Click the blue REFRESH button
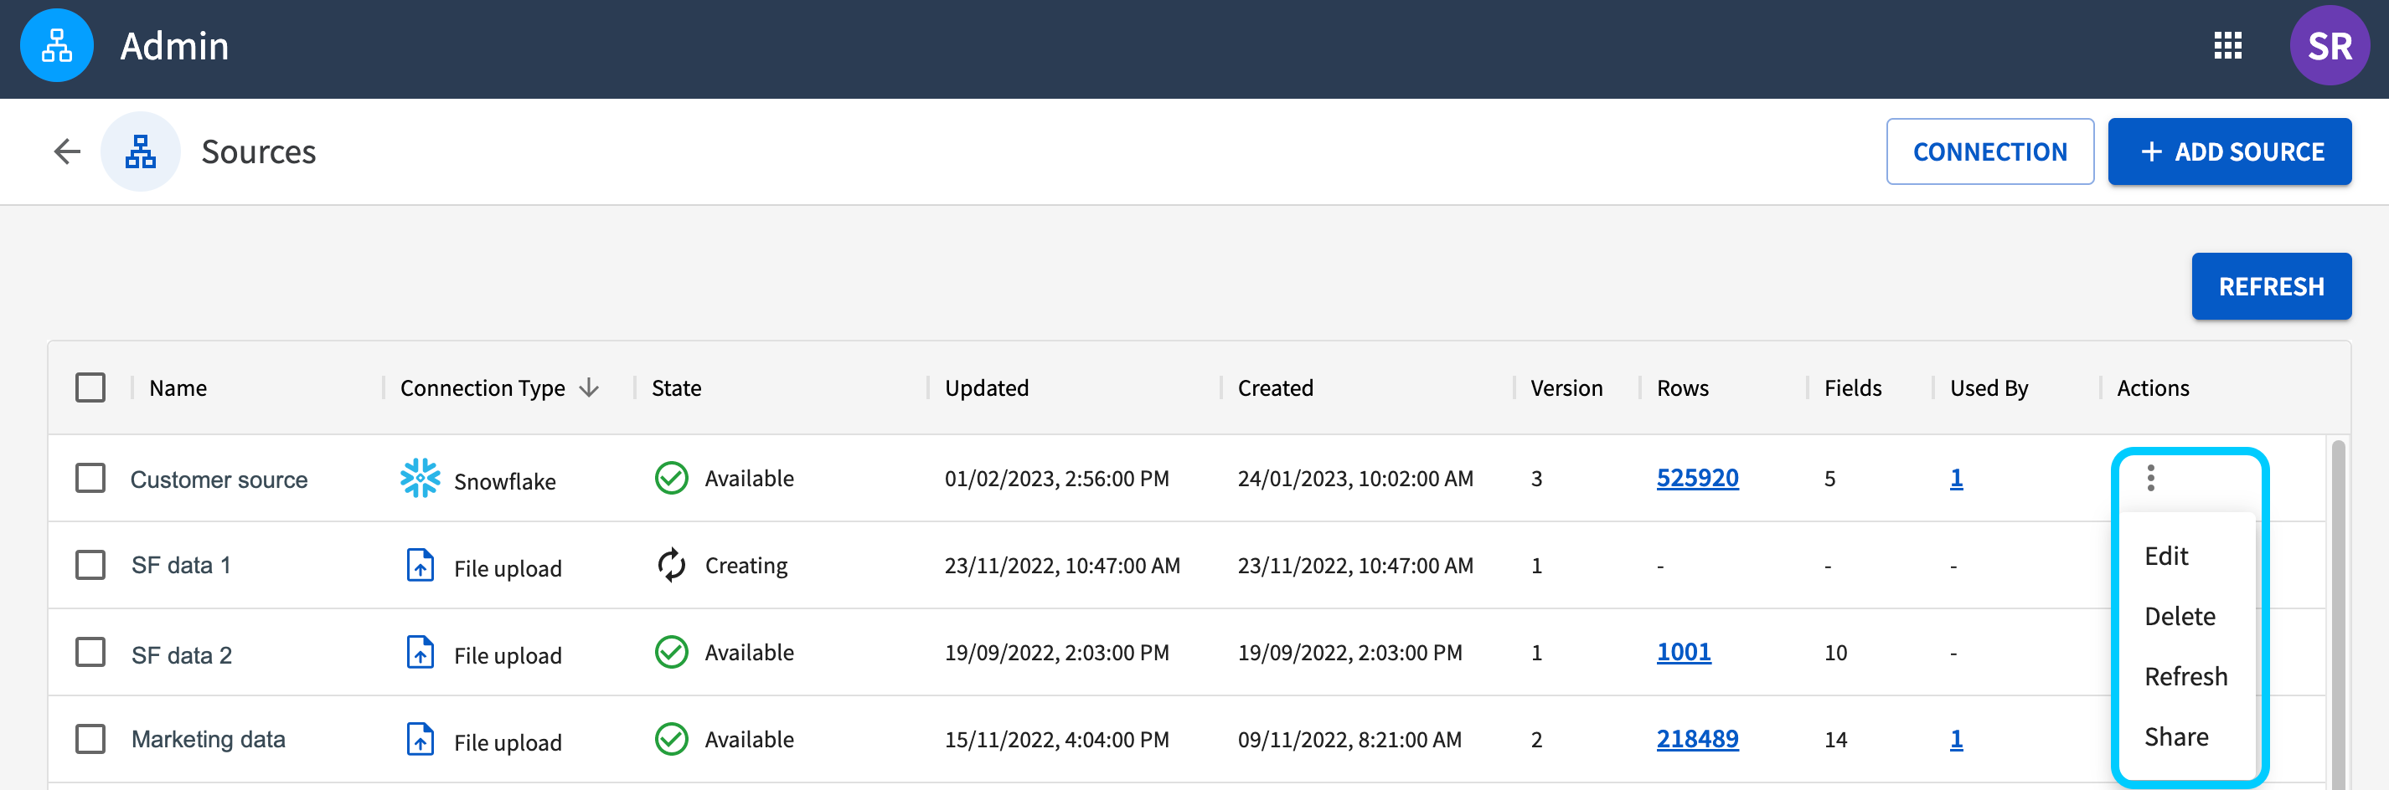Image resolution: width=2389 pixels, height=790 pixels. [2271, 286]
